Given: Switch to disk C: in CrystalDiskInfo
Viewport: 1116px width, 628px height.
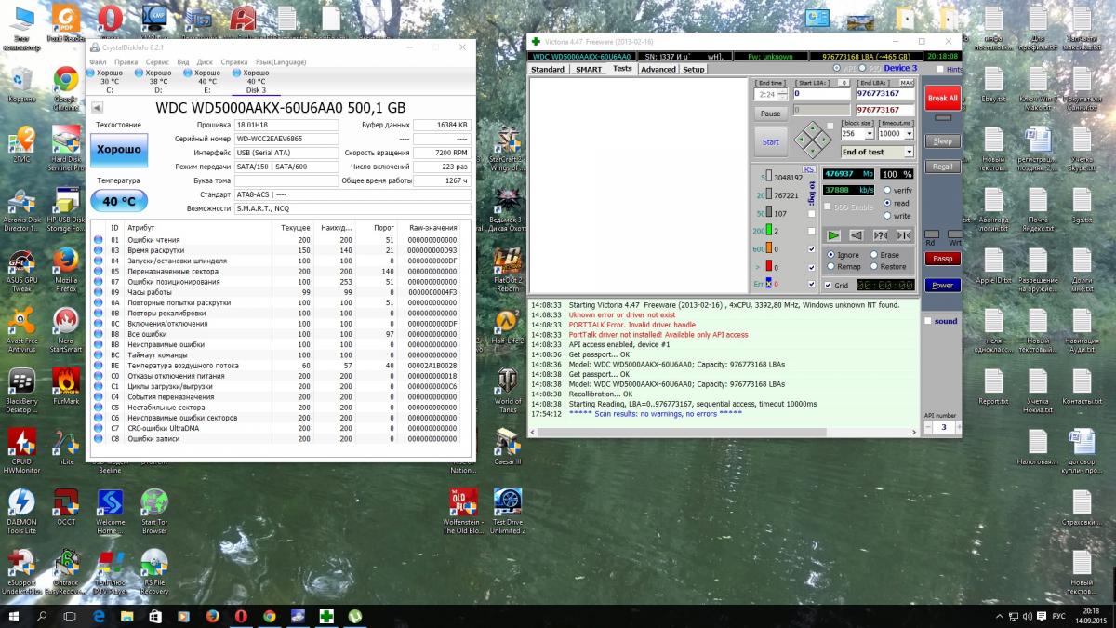Looking at the screenshot, I should [x=110, y=82].
